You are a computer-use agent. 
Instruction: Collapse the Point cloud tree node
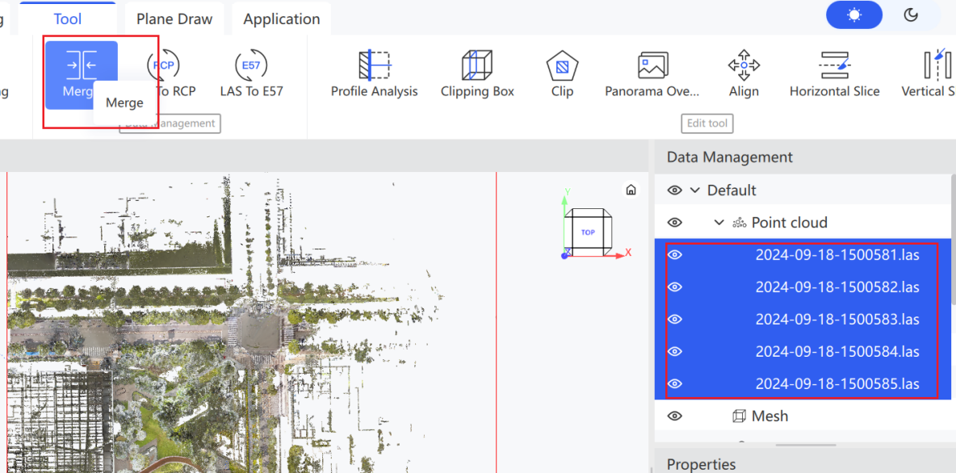coord(719,223)
